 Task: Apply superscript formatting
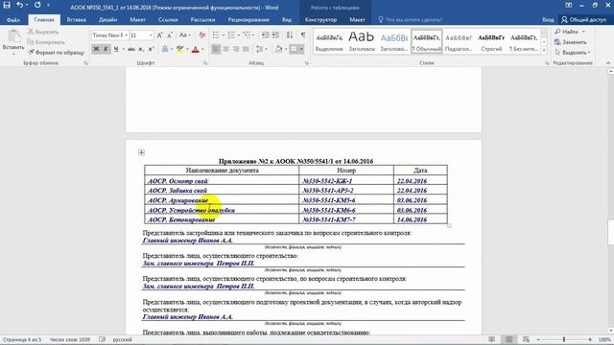(x=151, y=49)
